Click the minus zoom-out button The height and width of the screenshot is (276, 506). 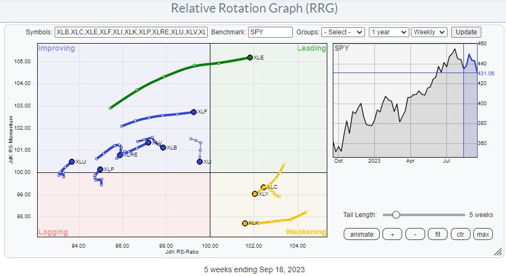click(415, 234)
